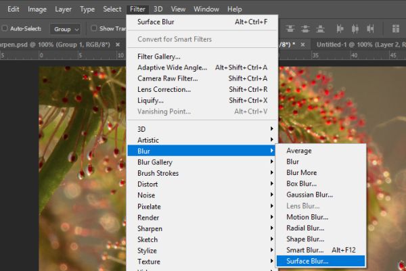The image size is (406, 271).
Task: Expand the Render submenu
Action: pyautogui.click(x=201, y=218)
